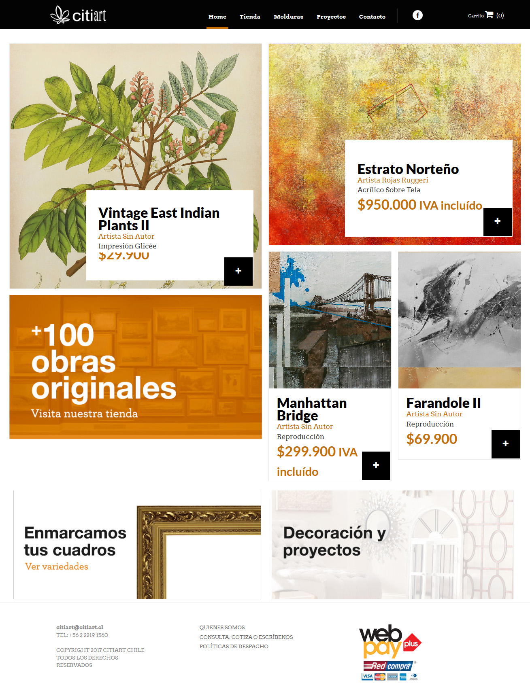The width and height of the screenshot is (530, 698).
Task: Open the Contacto page
Action: coord(372,17)
